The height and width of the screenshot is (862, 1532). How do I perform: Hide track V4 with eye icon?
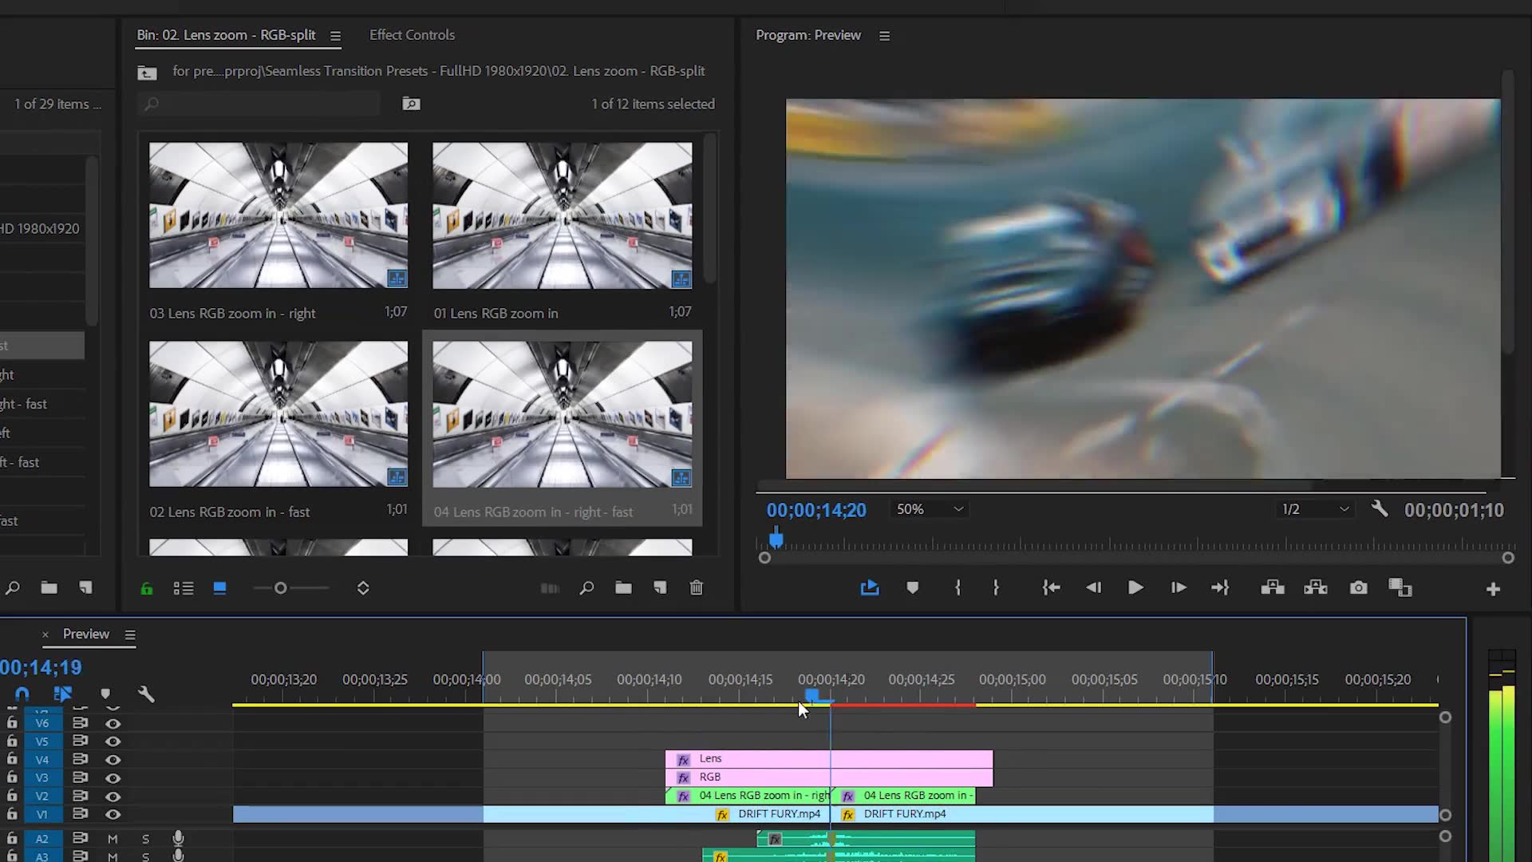113,760
